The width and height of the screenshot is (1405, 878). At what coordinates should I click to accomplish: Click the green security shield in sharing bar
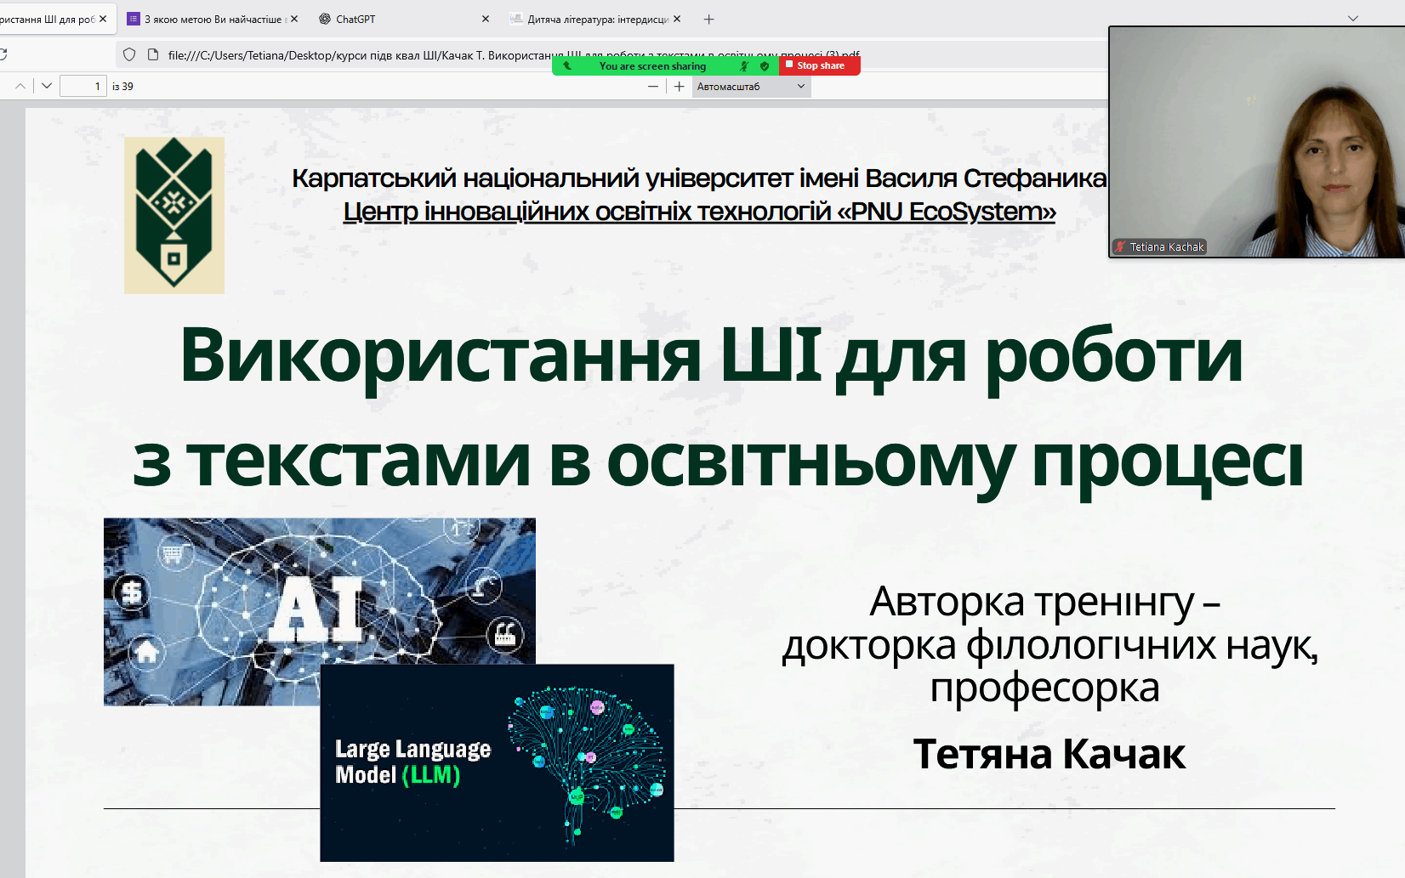click(x=765, y=65)
